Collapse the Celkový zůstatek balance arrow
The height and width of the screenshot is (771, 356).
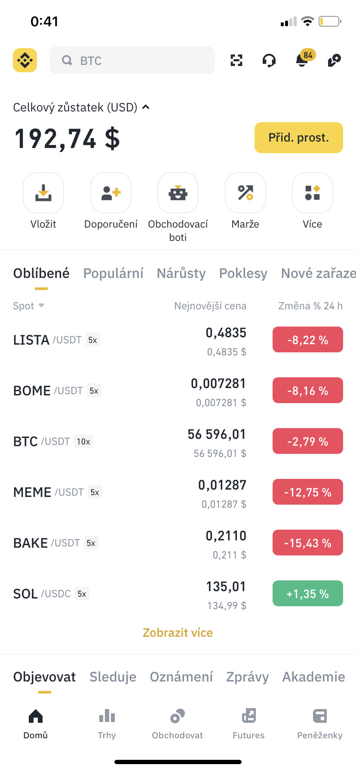coord(146,107)
